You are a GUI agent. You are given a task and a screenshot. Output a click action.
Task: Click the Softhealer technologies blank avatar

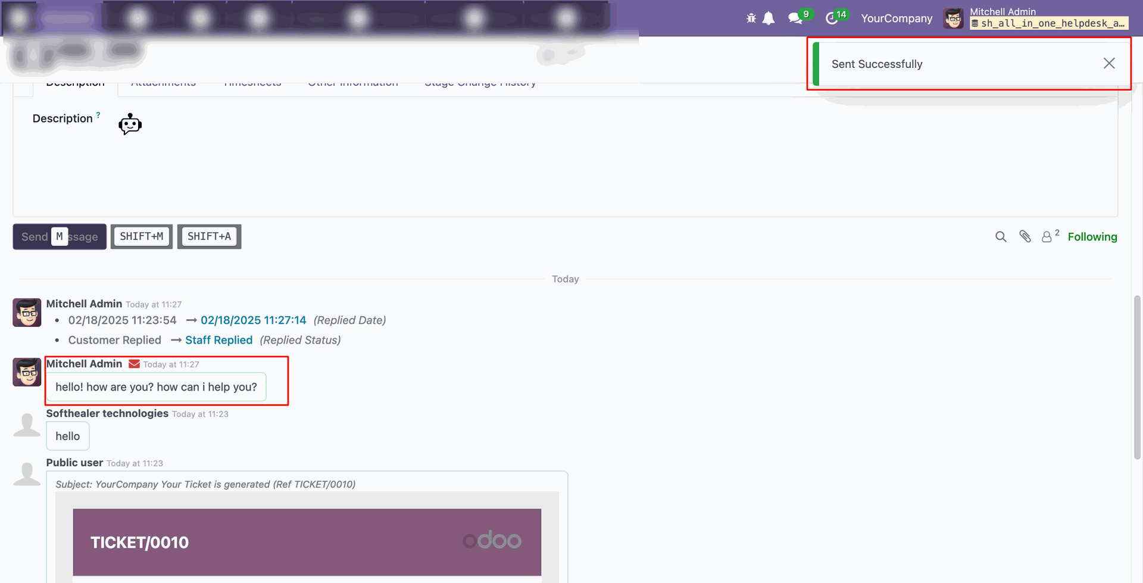(27, 426)
